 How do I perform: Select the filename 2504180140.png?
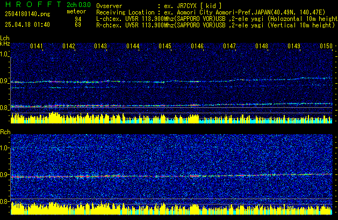click(27, 14)
